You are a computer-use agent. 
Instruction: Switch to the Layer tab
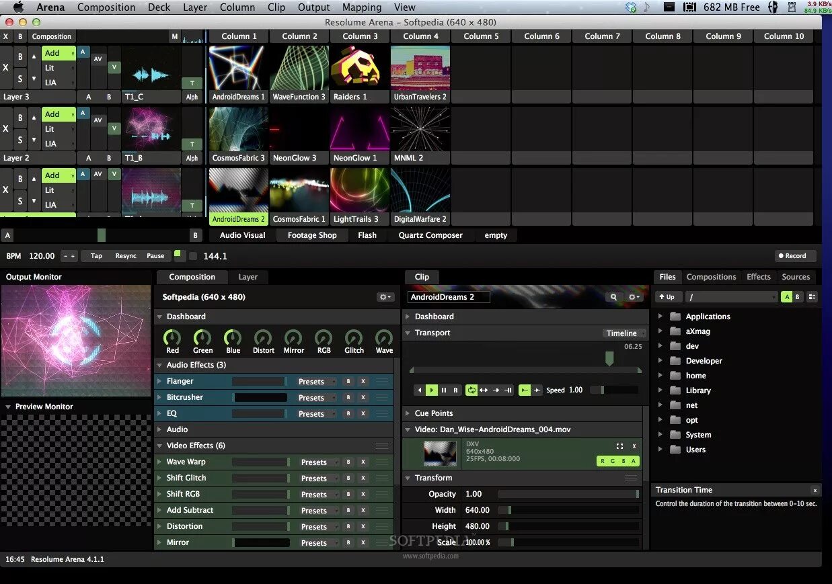coord(248,277)
